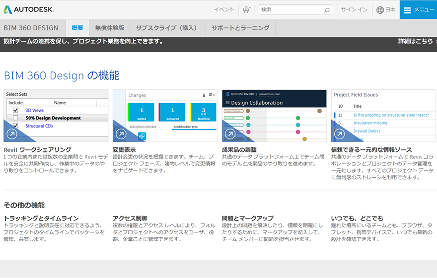Click the Added changes tile
Image resolution: width=437 pixels, height=278 pixels.
coord(142,112)
